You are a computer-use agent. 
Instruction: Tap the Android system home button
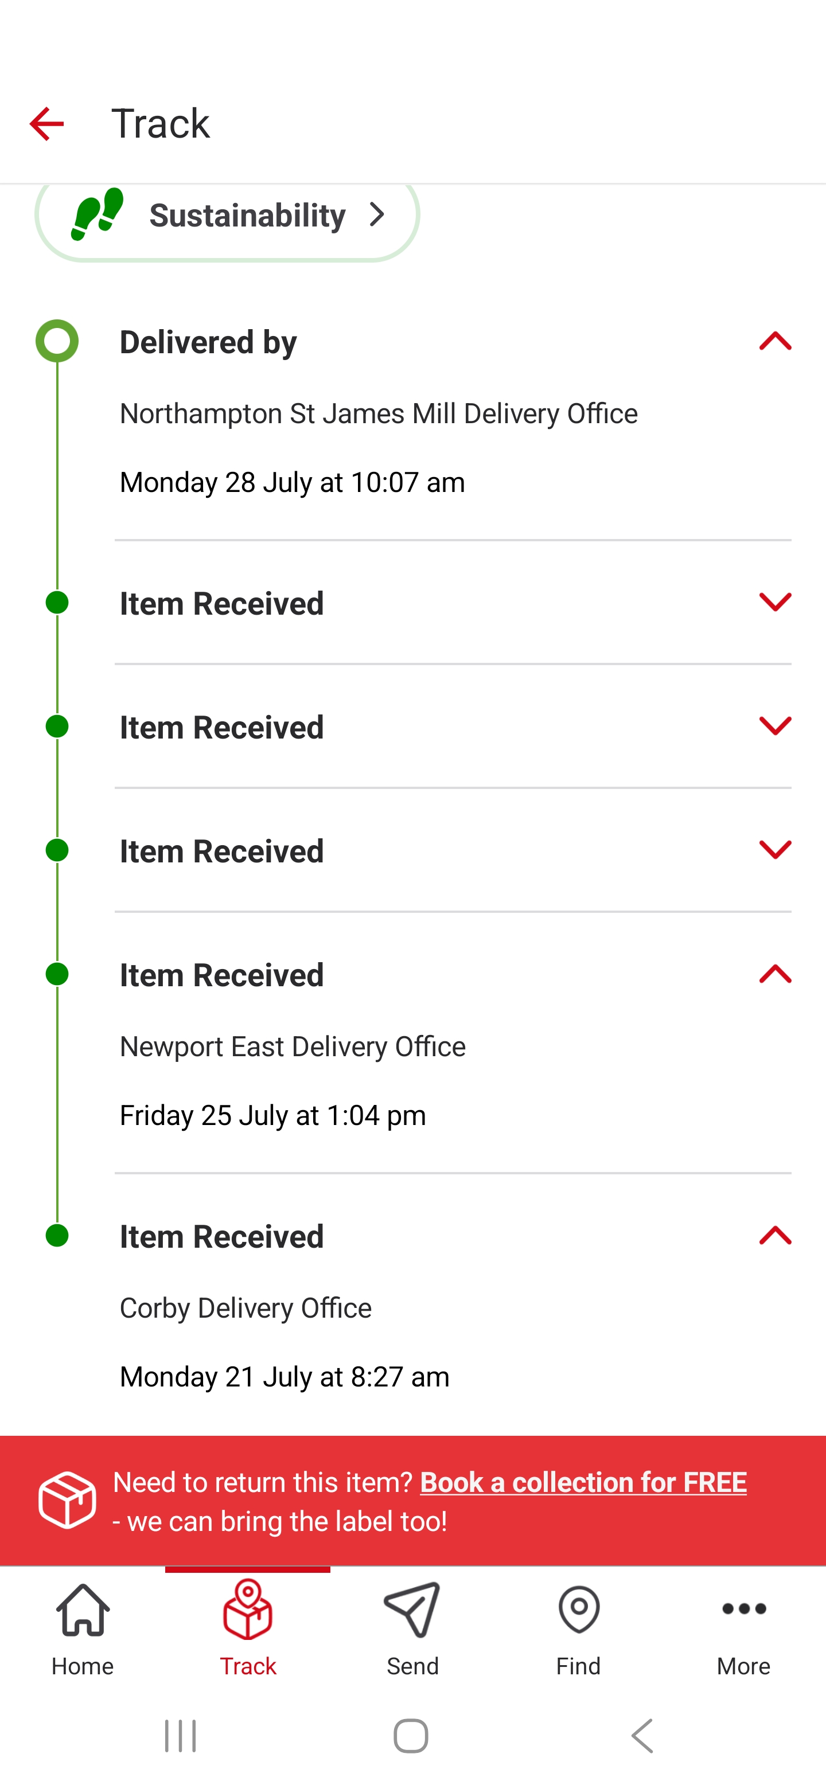click(x=411, y=1736)
